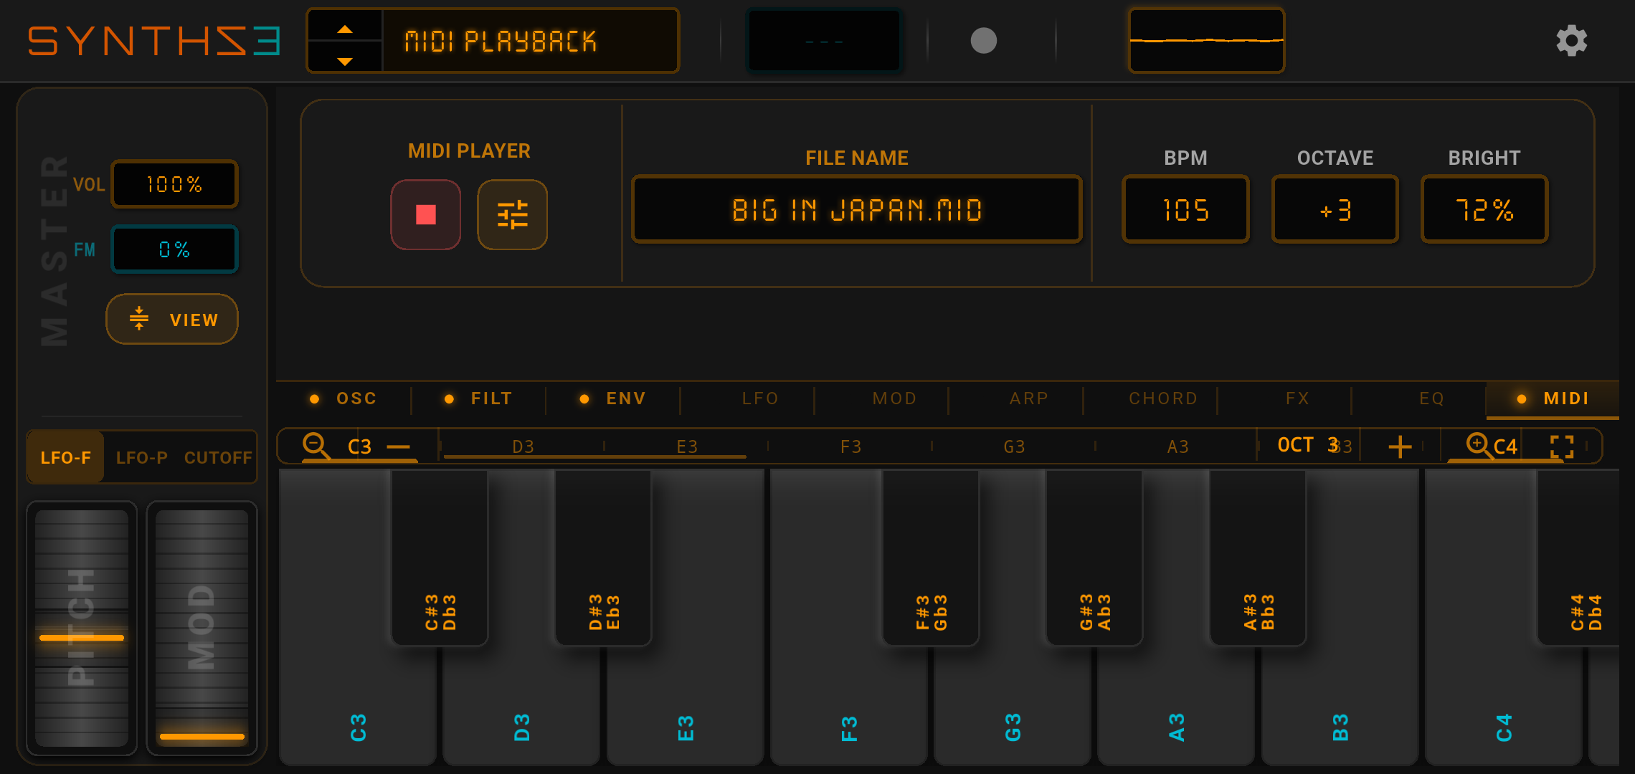The image size is (1635, 774).
Task: Open the synth settings gear
Action: (x=1572, y=41)
